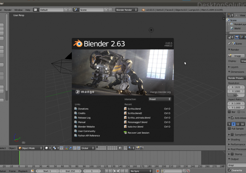This screenshot has height=173, width=246.
Task: Click the pin icon beside Scene in Properties
Action: point(229,44)
